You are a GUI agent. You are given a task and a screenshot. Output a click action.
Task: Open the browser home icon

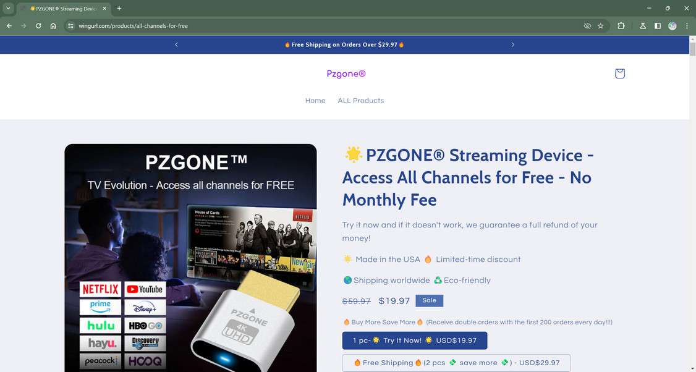[x=53, y=26]
